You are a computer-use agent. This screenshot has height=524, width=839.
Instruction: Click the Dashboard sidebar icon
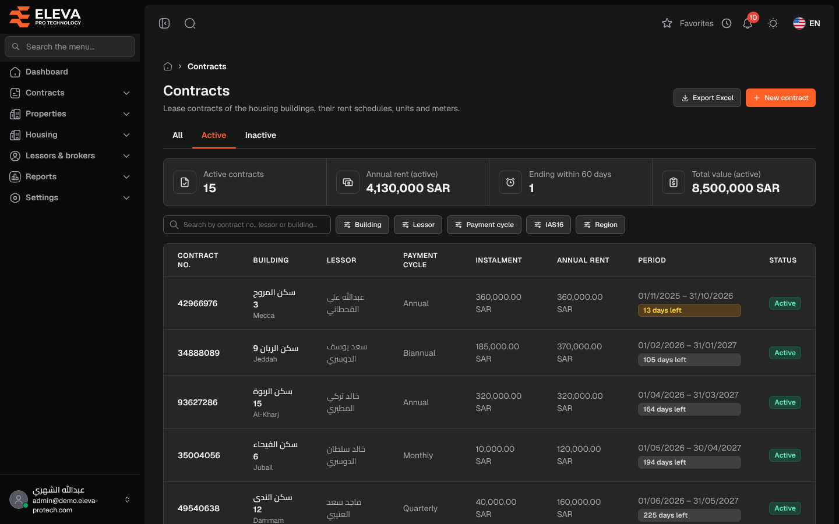[x=15, y=72]
